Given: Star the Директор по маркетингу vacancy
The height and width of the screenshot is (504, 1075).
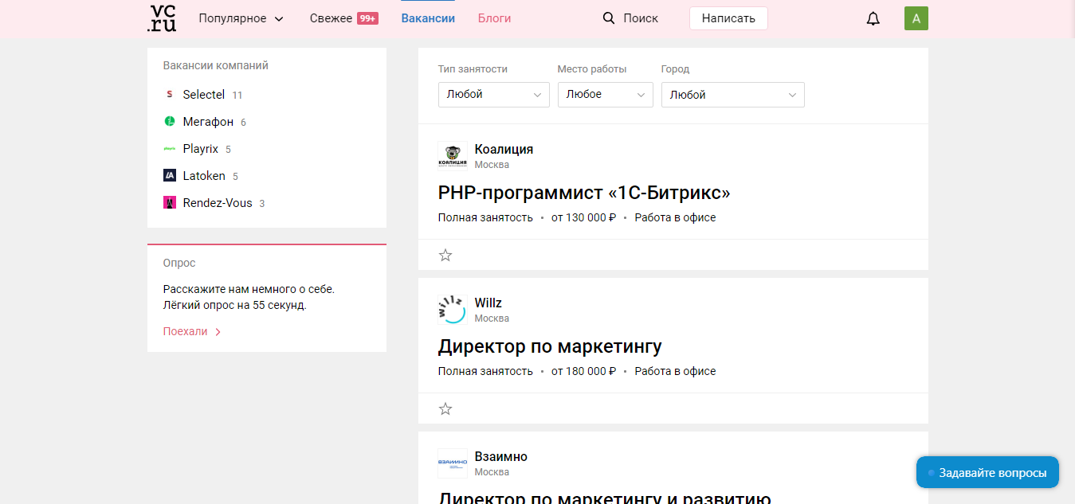Looking at the screenshot, I should [x=445, y=408].
